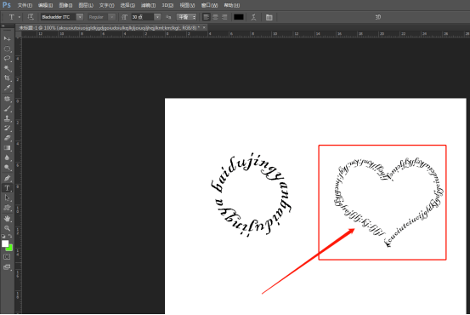
Task: Open the Blackadder ITC font family dropdown
Action: pos(80,17)
